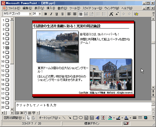Increase font size

(x=111, y=14)
